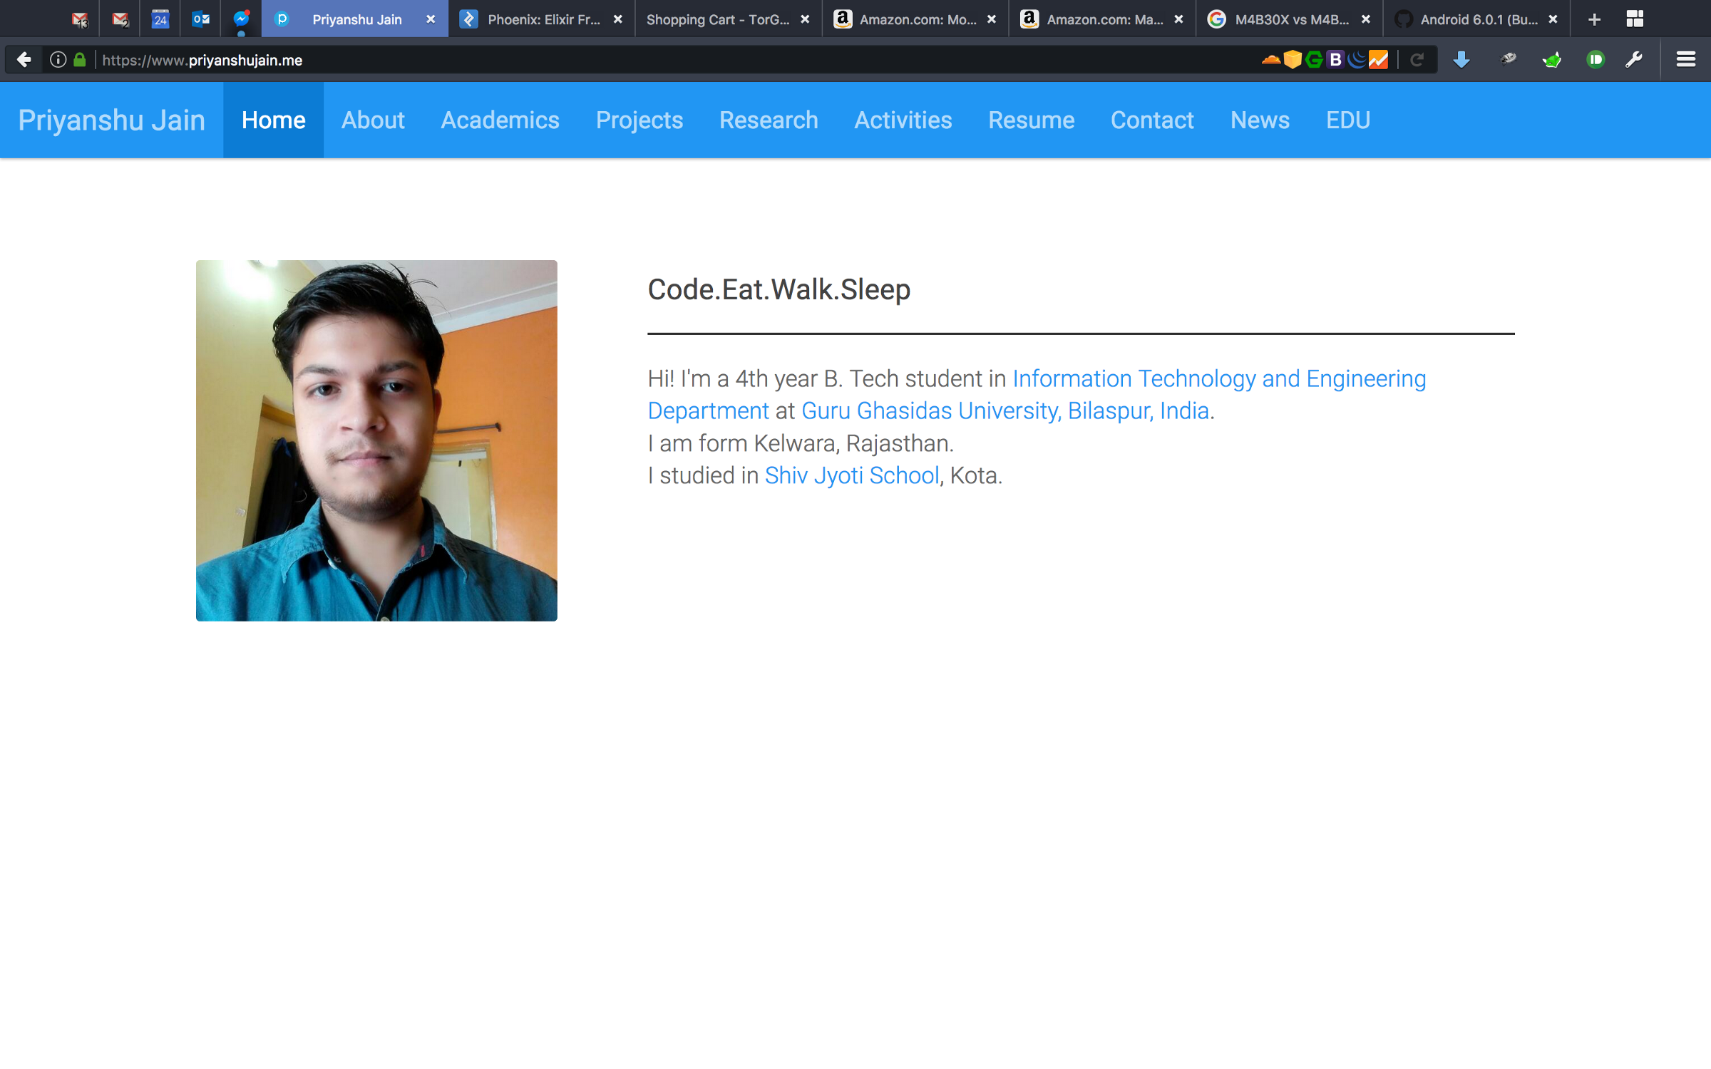Open the wrench developer tools icon
Image resolution: width=1711 pixels, height=1069 pixels.
tap(1633, 60)
